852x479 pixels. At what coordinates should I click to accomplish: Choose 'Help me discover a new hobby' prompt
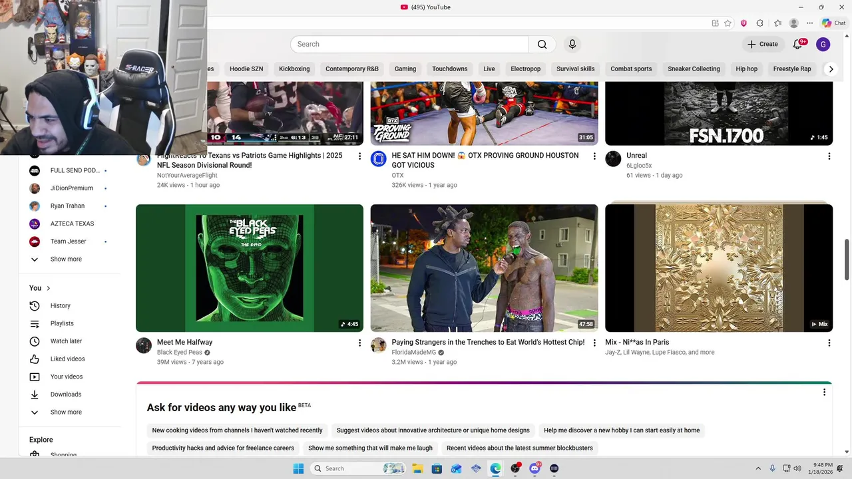coord(622,430)
